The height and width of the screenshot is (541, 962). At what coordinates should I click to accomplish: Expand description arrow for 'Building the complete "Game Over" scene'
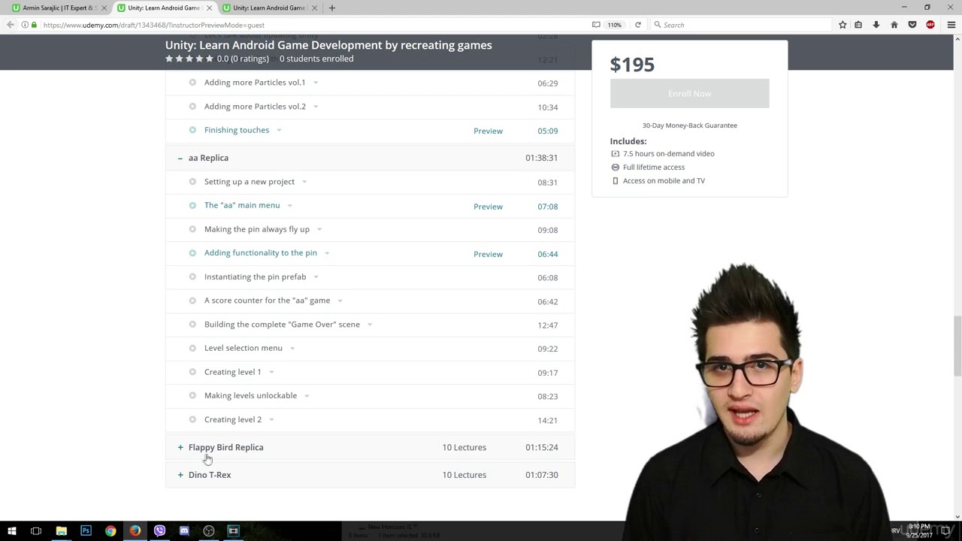tap(370, 325)
